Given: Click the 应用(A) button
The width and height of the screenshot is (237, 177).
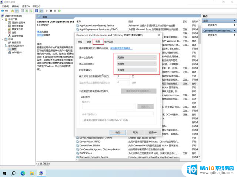Looking at the screenshot, I should click(153, 132).
